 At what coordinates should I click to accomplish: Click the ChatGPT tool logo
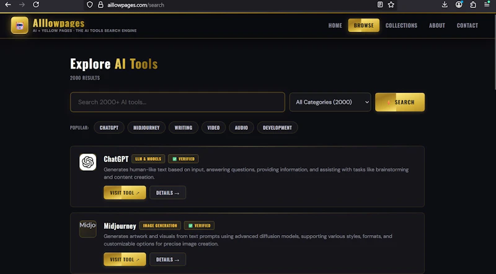click(x=87, y=162)
